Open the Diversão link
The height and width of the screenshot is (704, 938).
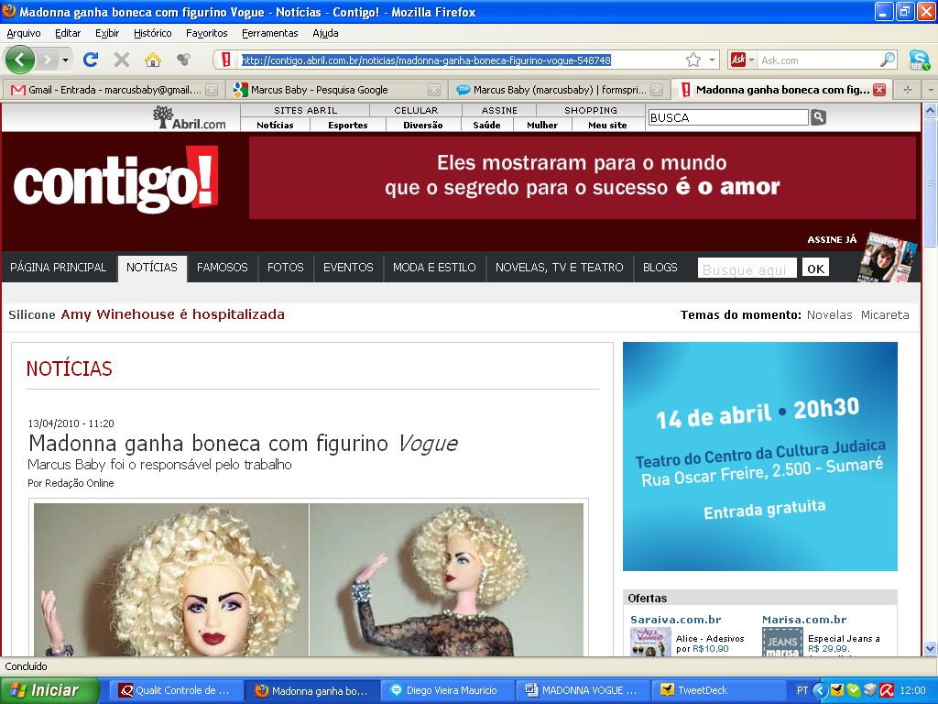coord(423,125)
